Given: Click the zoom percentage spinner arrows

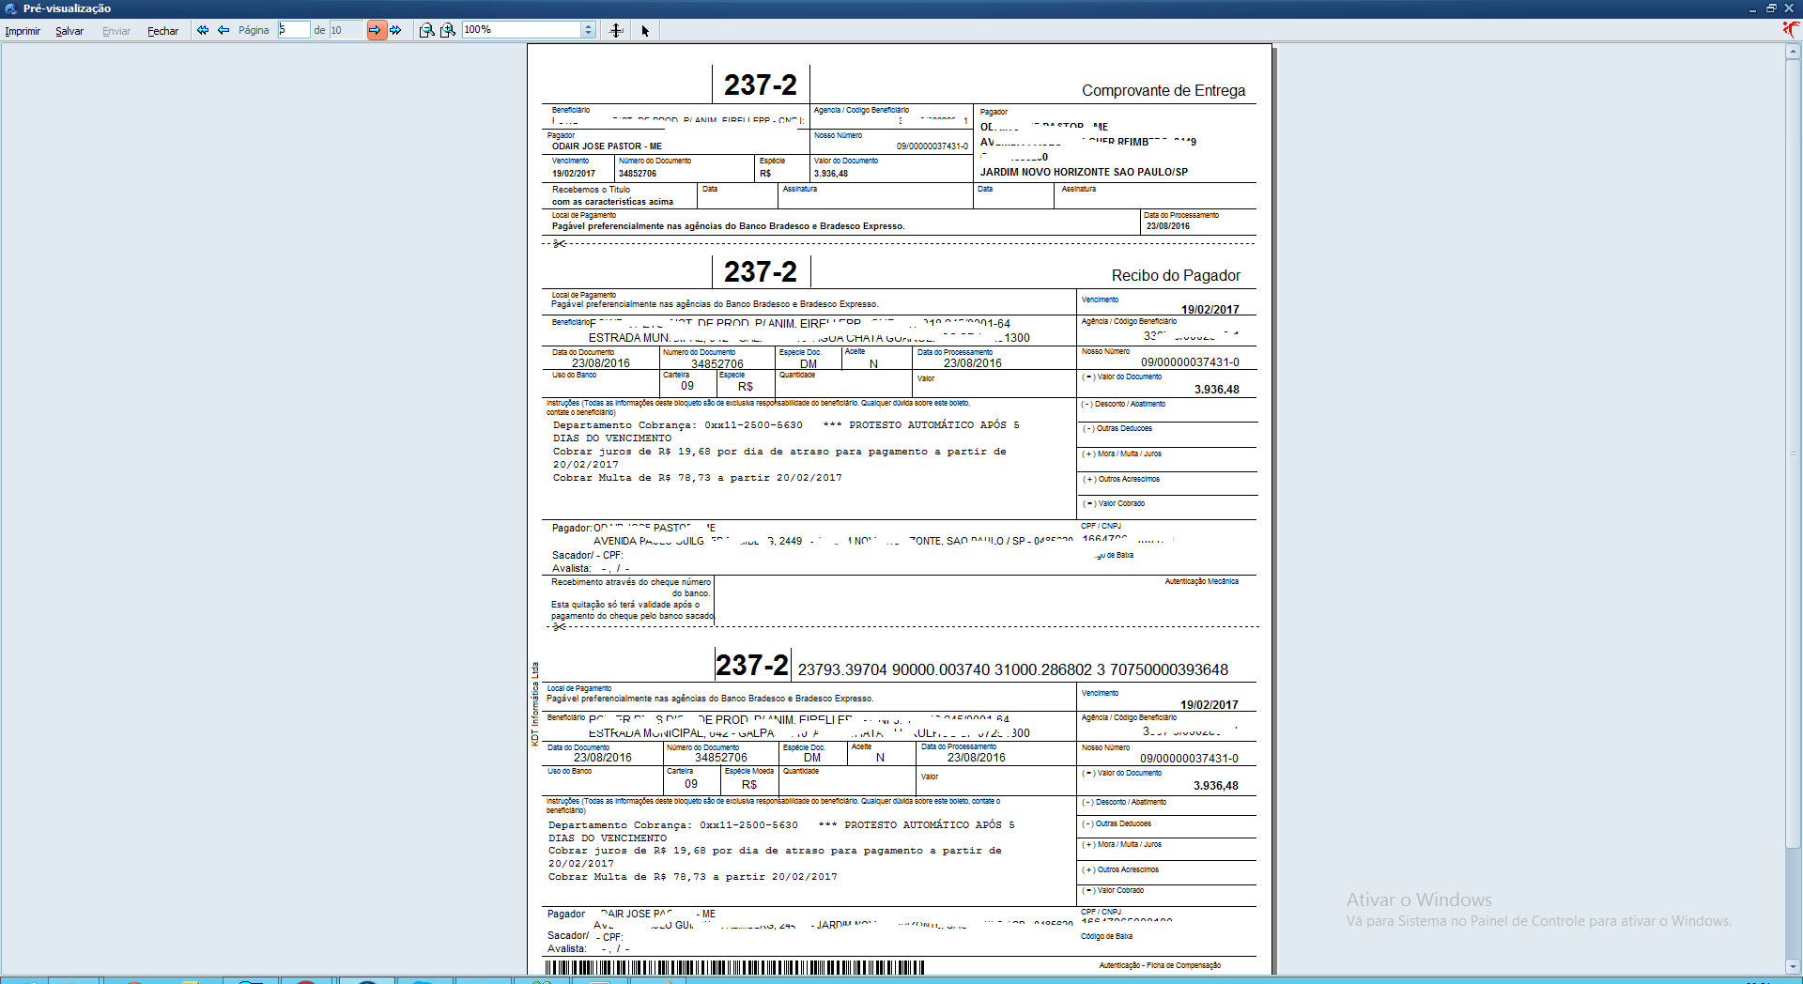Looking at the screenshot, I should [589, 30].
